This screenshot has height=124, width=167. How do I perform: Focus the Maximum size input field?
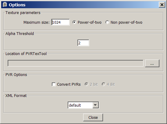click(60, 22)
